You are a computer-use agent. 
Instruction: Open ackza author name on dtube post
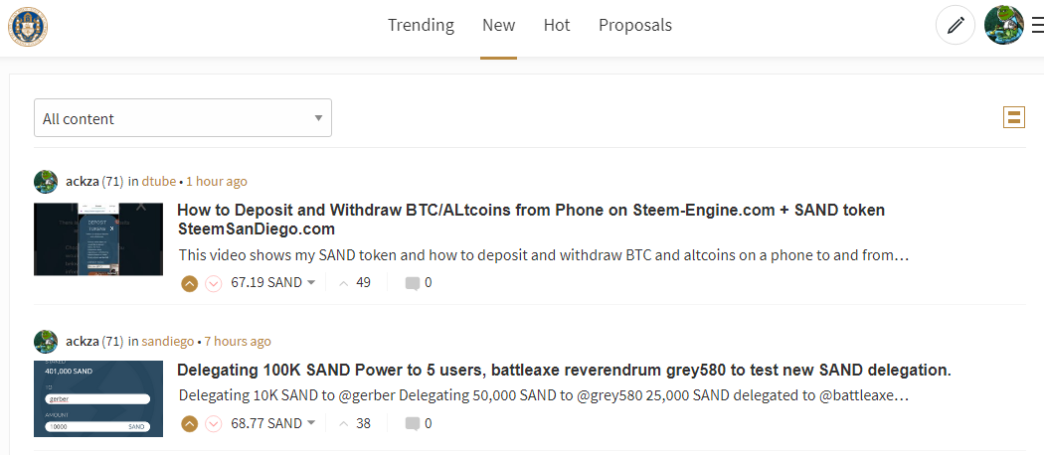tap(83, 181)
